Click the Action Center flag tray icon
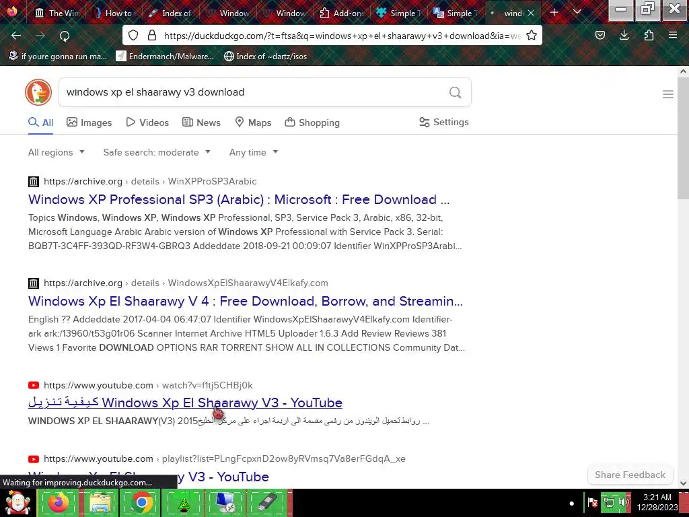 click(592, 502)
